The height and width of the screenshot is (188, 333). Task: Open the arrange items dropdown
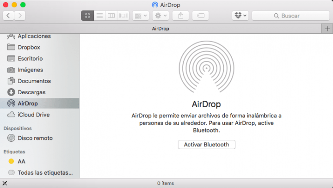pos(141,16)
